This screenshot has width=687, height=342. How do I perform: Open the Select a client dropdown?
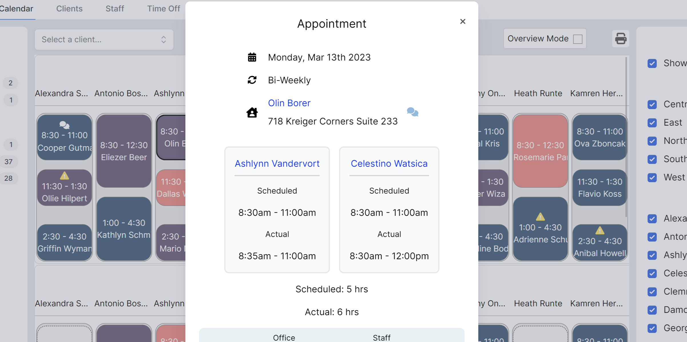click(104, 39)
